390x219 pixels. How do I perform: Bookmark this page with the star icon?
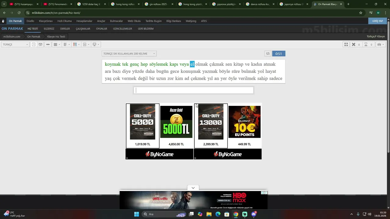point(361,13)
